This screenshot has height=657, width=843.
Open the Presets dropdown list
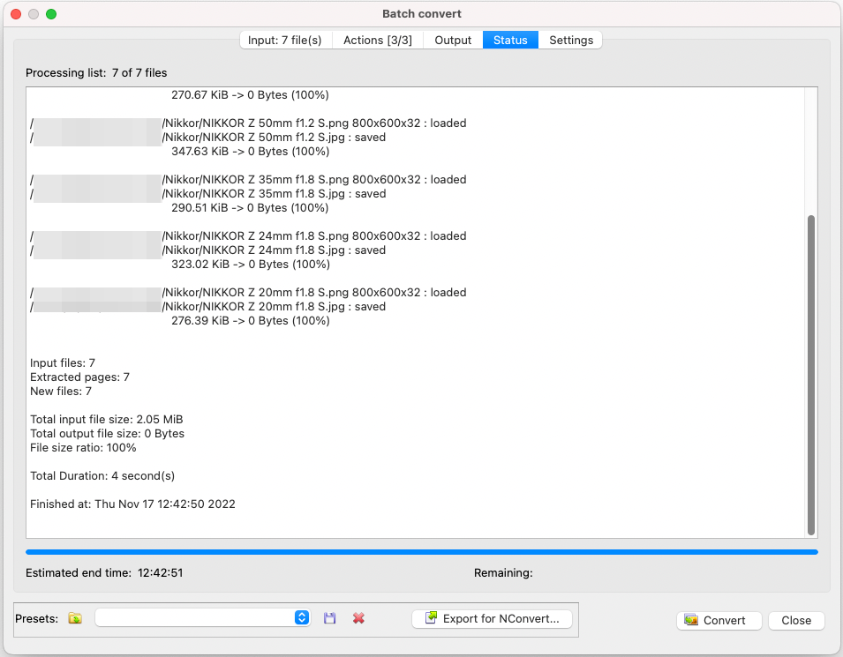point(203,618)
